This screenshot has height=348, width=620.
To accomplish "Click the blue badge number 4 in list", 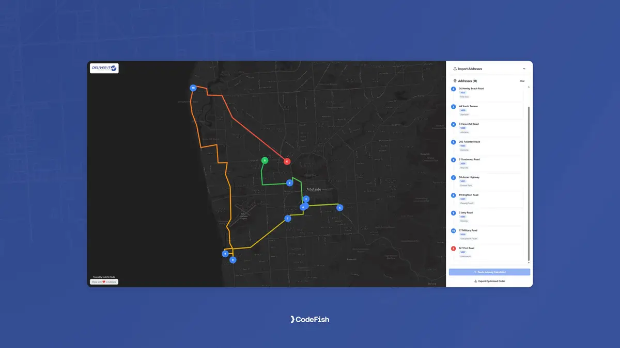I will point(454,124).
